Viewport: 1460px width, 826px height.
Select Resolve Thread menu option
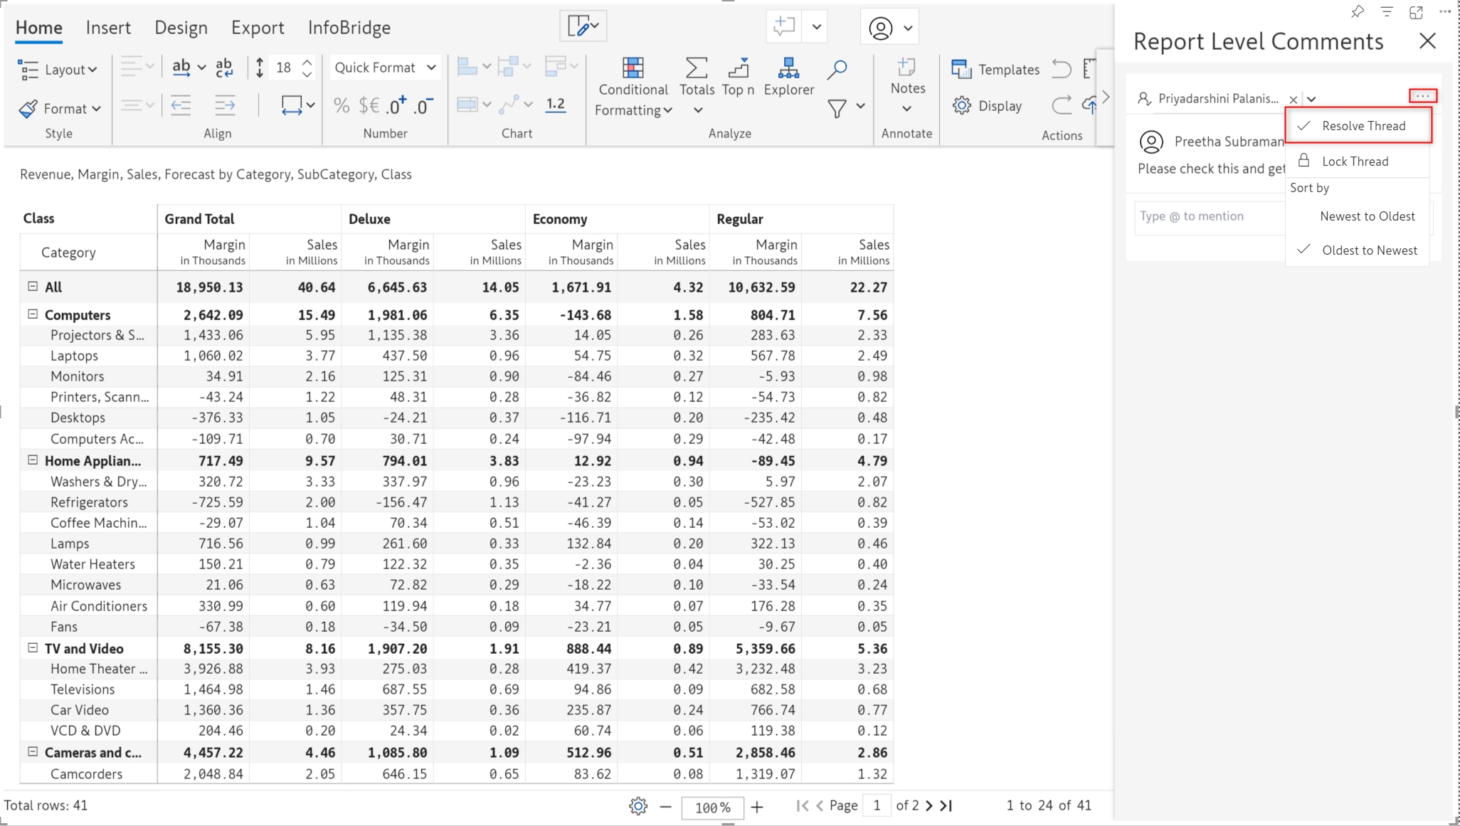coord(1363,126)
